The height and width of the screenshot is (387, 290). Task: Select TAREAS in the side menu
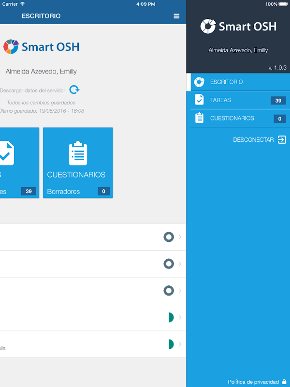tap(238, 100)
